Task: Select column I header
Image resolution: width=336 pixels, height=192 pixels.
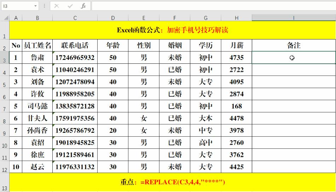Action: [x=294, y=18]
